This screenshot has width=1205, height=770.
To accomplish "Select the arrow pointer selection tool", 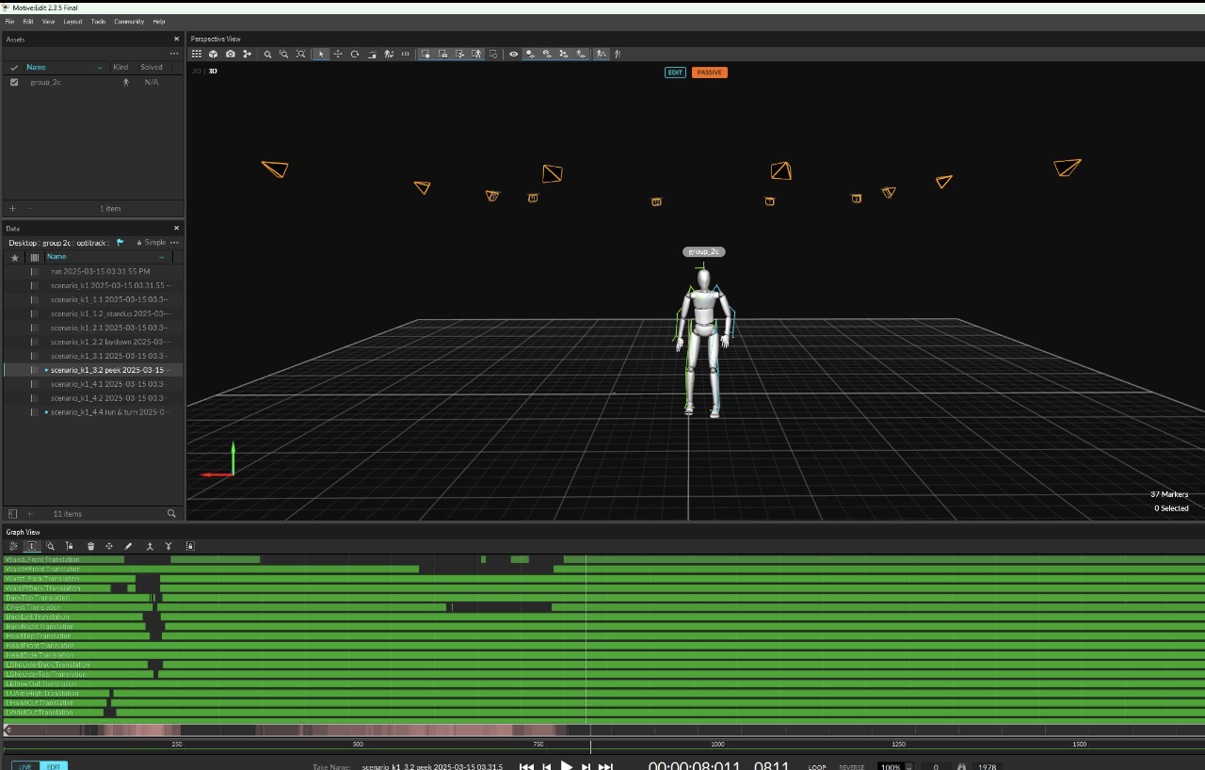I will (x=321, y=54).
